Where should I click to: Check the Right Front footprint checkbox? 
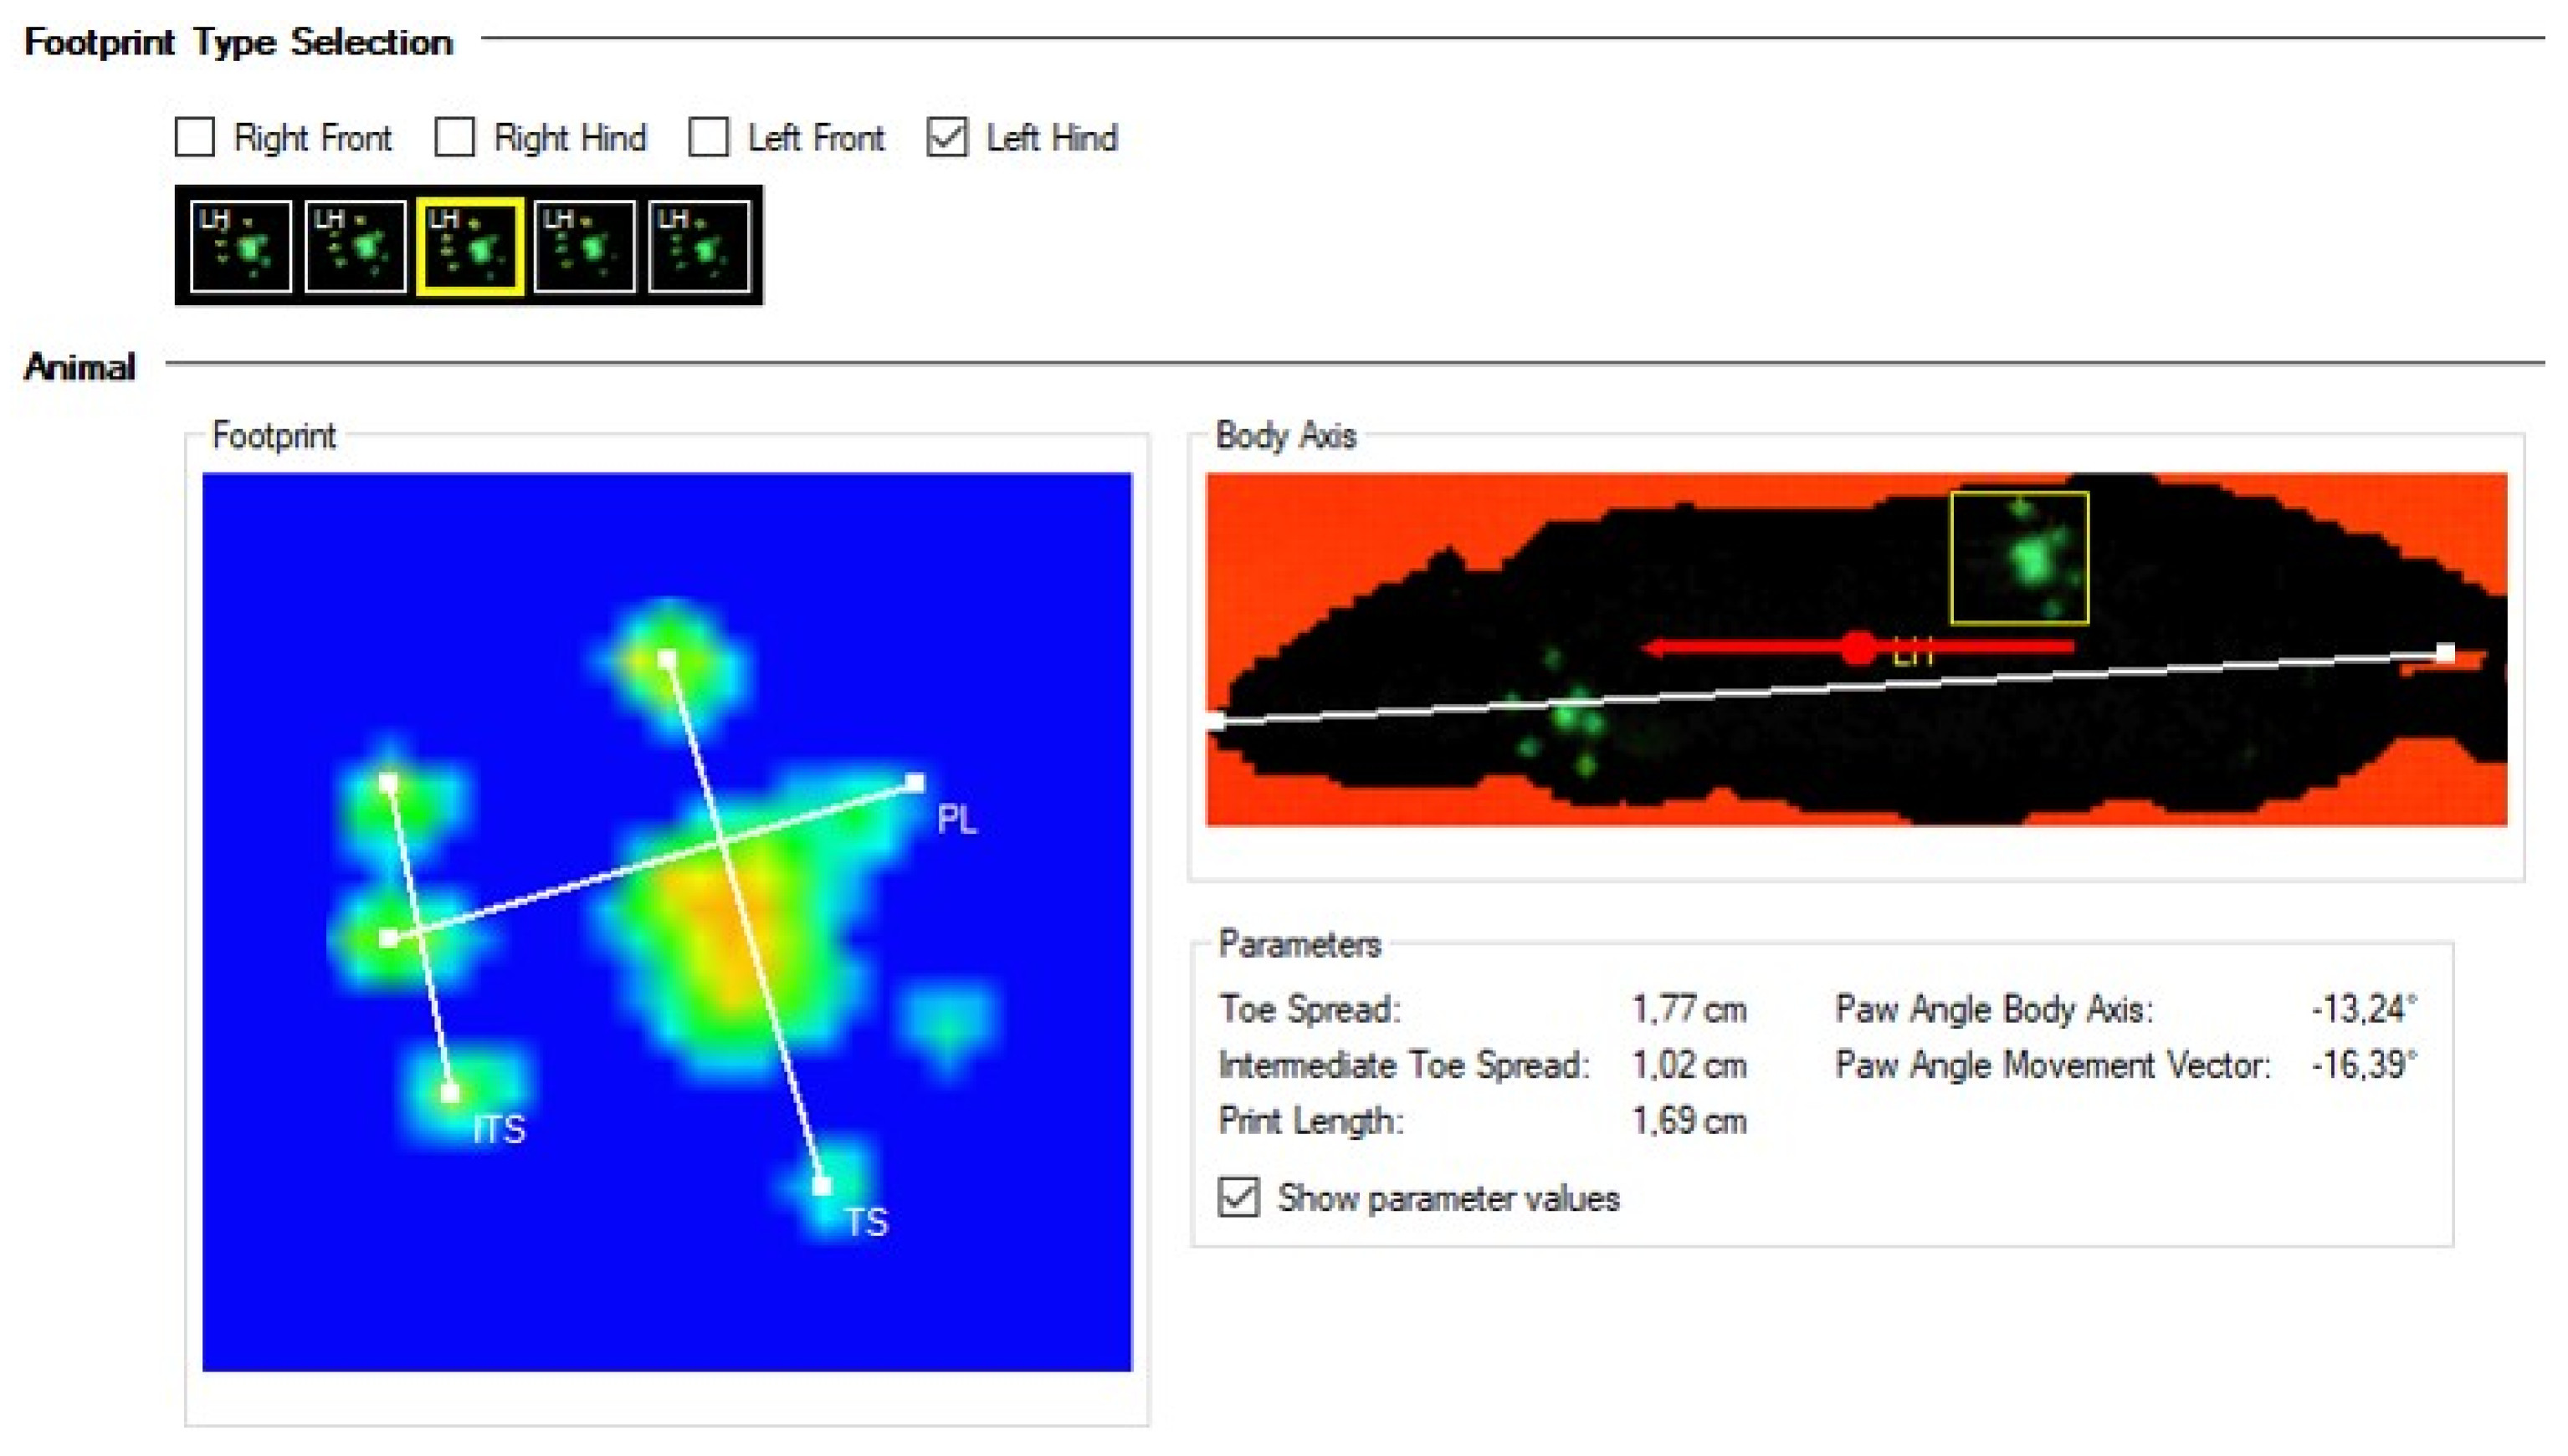(194, 137)
